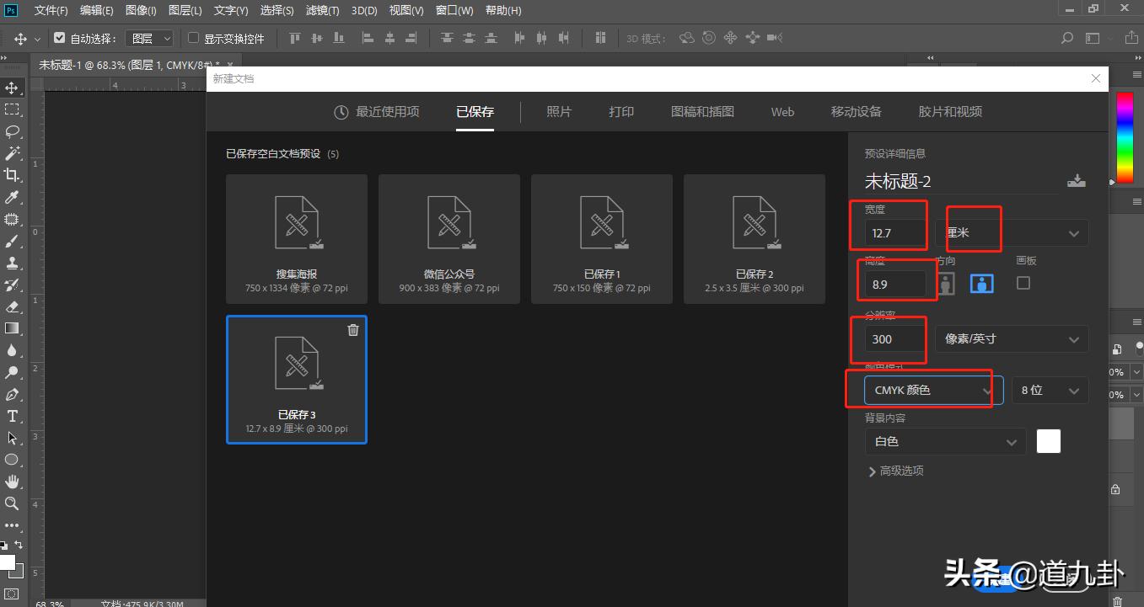
Task: Select the Zoom tool
Action: pyautogui.click(x=11, y=503)
